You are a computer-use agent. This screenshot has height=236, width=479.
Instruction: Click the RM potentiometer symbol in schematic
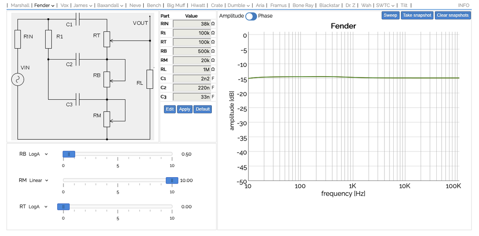107,119
